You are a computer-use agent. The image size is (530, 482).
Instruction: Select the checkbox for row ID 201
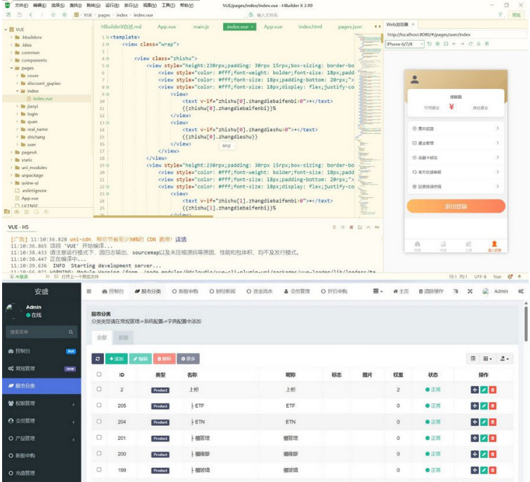point(99,439)
